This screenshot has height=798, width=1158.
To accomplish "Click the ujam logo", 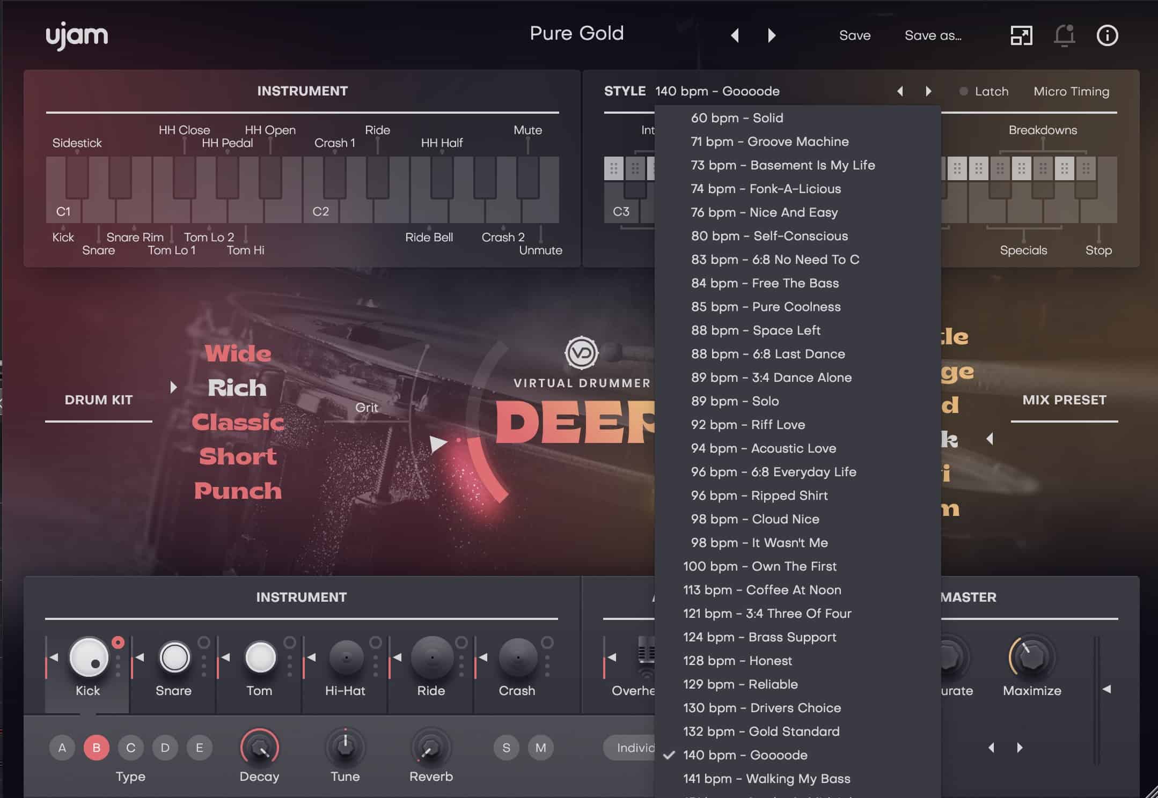I will pyautogui.click(x=77, y=36).
